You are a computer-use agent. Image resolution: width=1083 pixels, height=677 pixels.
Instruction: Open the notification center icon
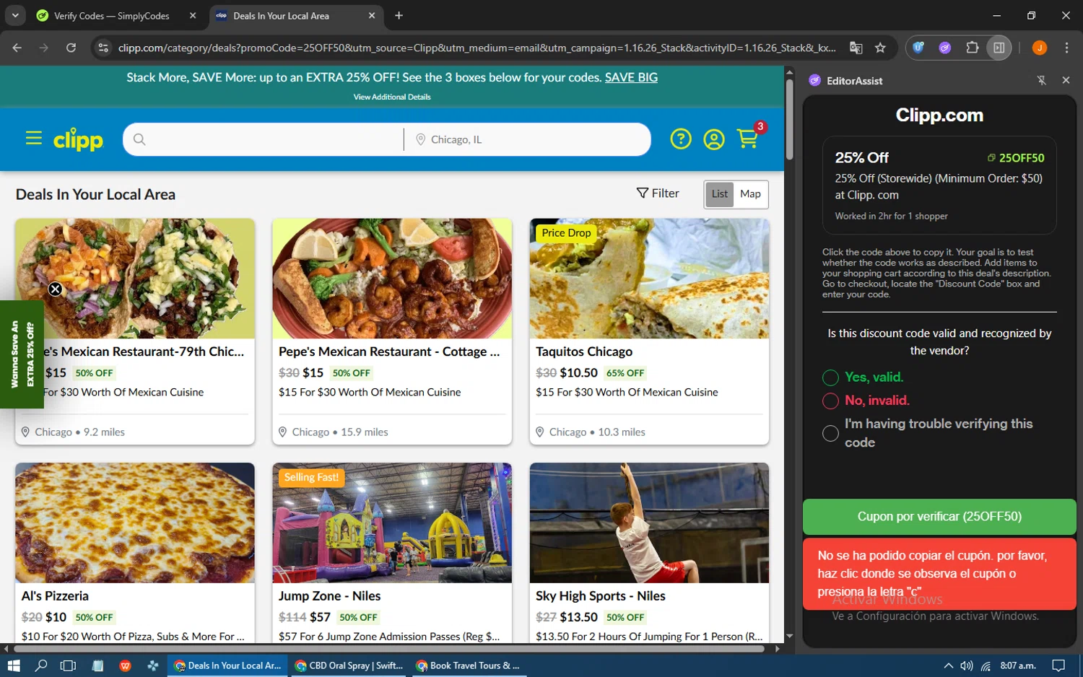pos(1058,665)
